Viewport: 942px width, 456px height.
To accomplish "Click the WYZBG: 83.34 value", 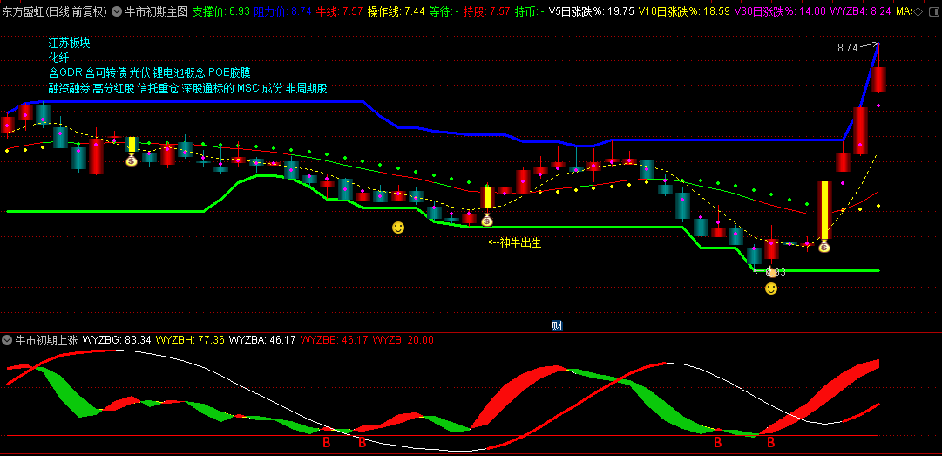I will (117, 340).
